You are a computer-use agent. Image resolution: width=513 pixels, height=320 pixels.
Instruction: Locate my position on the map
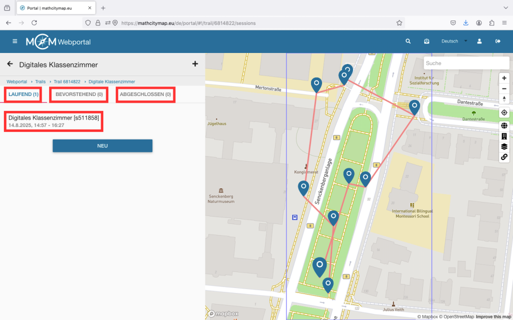coord(504,113)
